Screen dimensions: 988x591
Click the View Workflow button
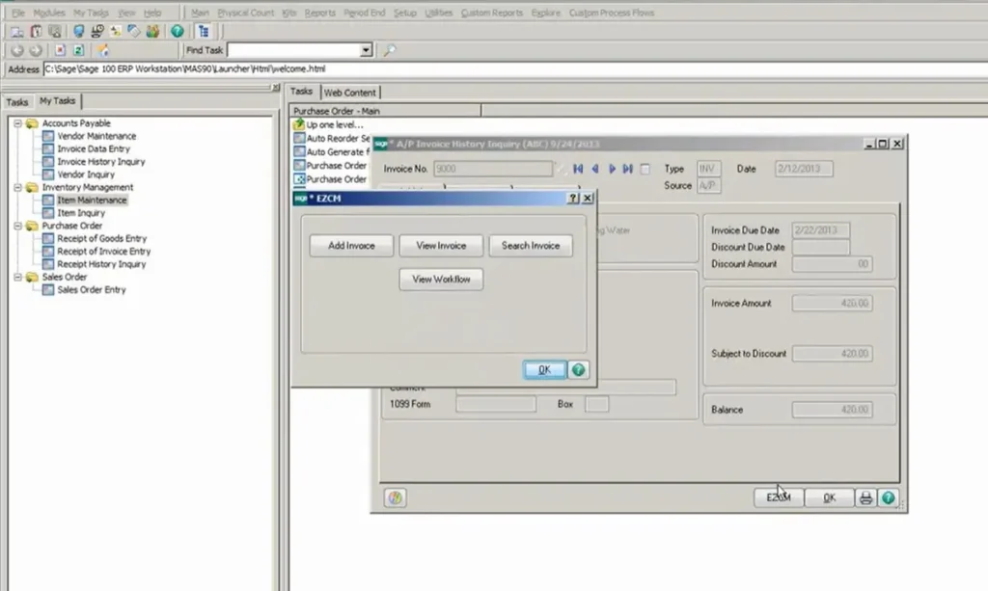point(440,280)
